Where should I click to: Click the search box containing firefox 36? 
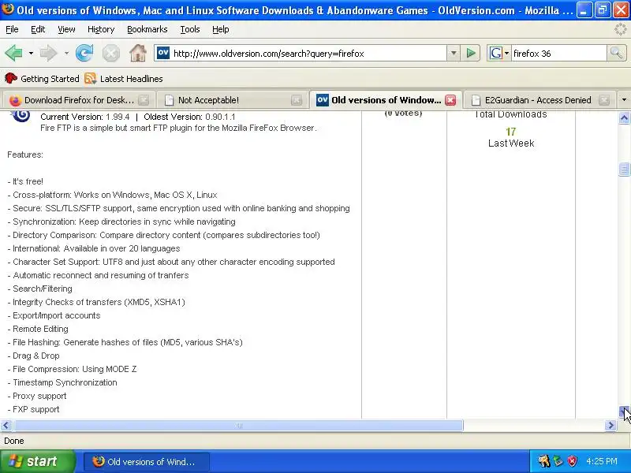(558, 54)
